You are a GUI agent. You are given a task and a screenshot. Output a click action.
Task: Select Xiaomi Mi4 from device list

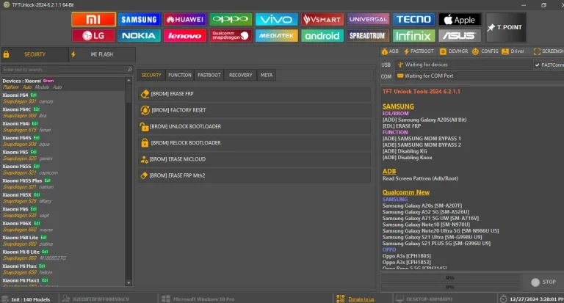(16, 95)
